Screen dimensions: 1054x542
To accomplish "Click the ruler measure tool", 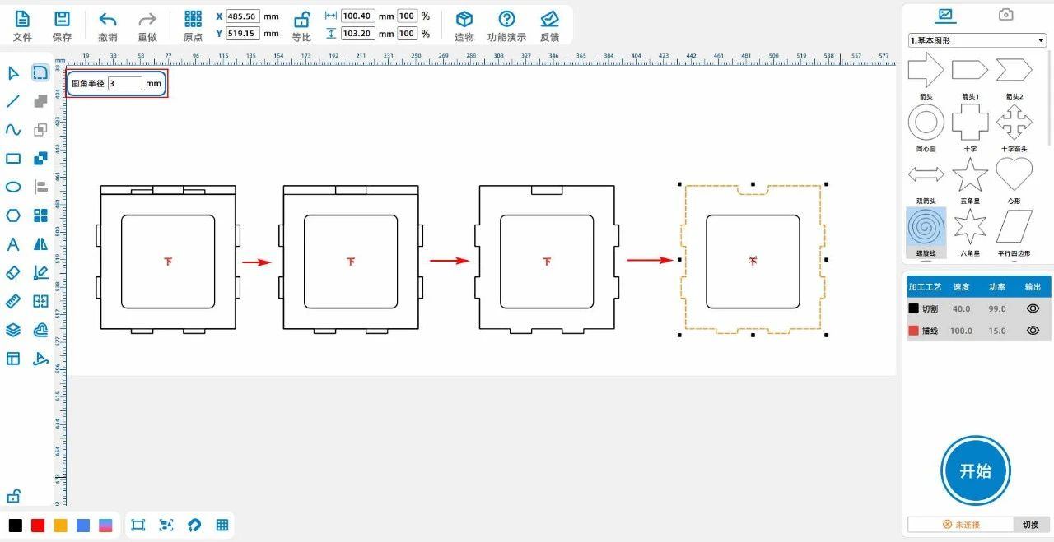I will pos(13,301).
